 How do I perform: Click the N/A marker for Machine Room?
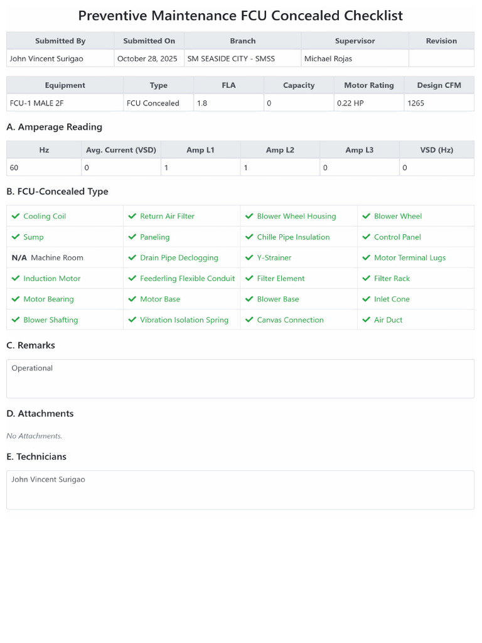(19, 257)
